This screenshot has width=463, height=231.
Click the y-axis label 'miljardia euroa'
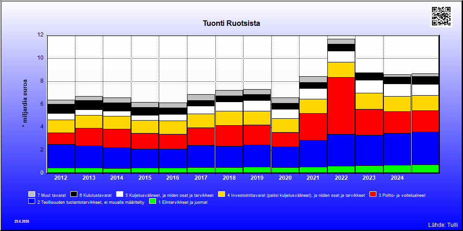point(25,103)
